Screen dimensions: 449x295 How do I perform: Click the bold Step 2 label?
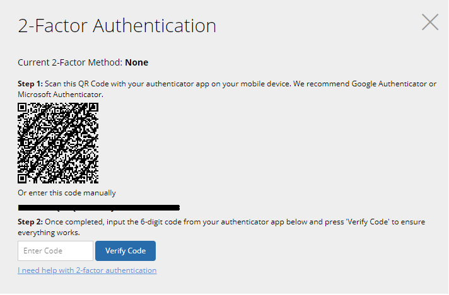click(30, 223)
